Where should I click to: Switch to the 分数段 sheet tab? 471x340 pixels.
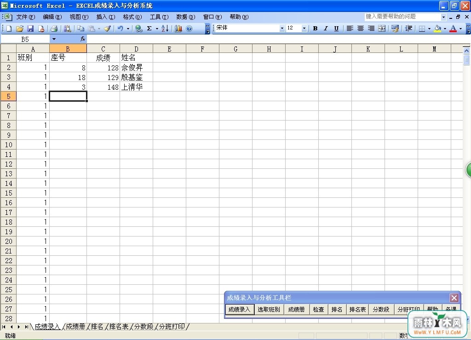pos(144,327)
